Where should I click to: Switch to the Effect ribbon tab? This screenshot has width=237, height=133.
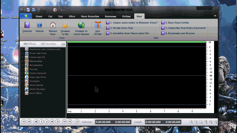click(x=72, y=16)
